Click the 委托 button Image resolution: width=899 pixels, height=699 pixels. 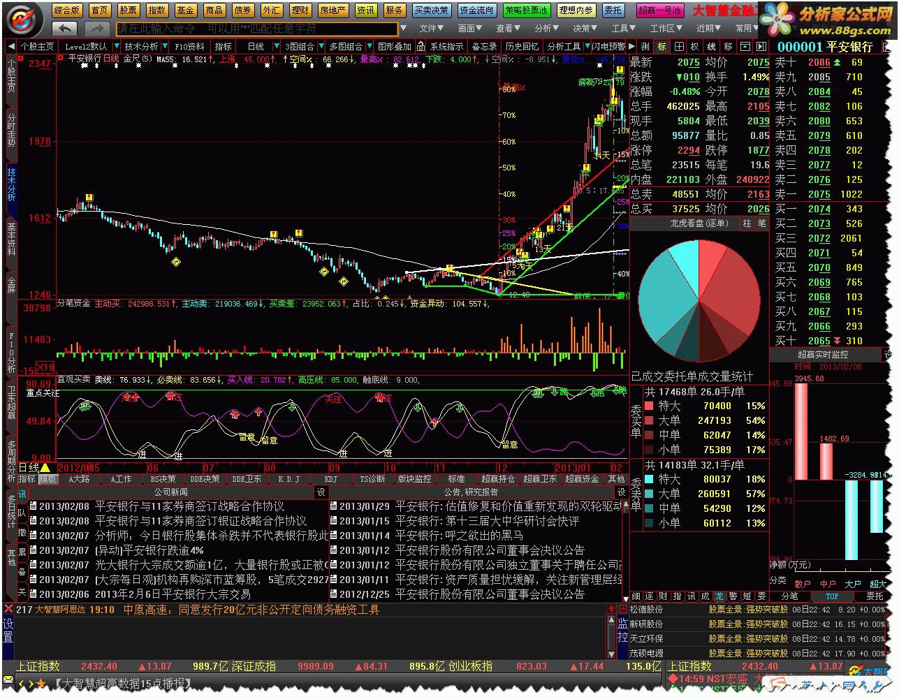(x=613, y=10)
